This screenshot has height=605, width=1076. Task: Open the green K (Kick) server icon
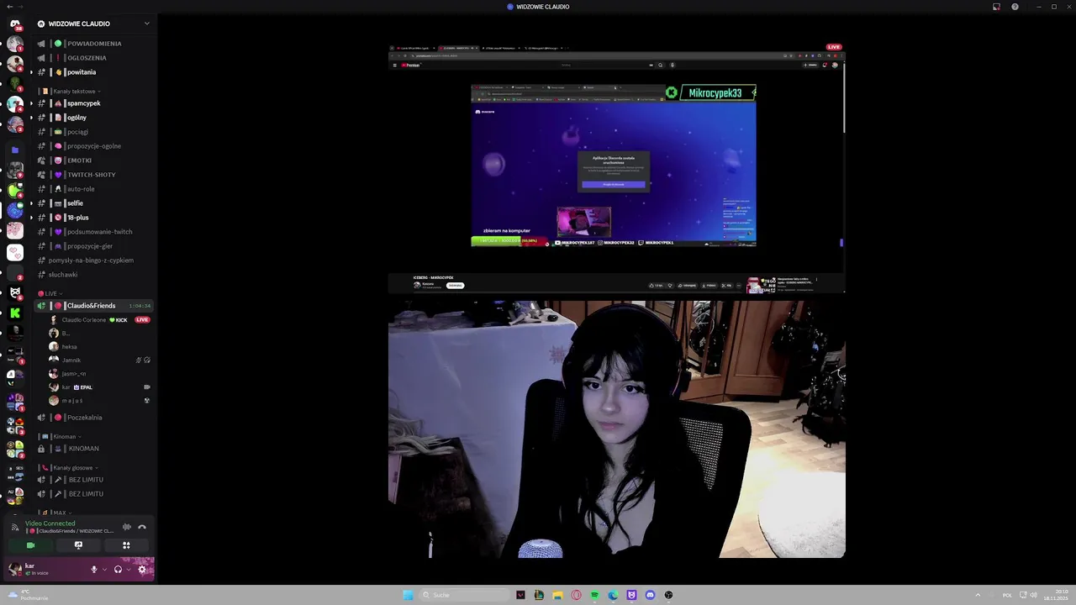pos(14,313)
